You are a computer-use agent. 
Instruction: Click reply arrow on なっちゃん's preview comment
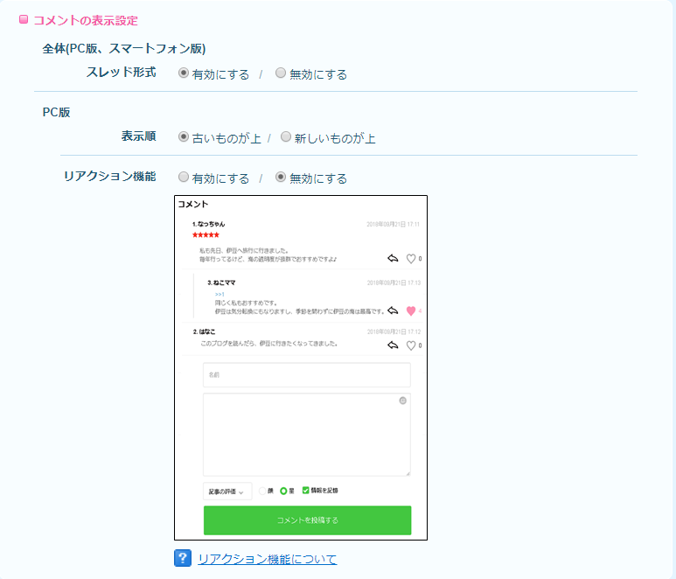point(393,258)
